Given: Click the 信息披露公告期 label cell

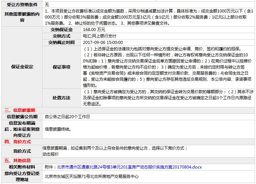Looking at the screenshot, I should 22,116.
